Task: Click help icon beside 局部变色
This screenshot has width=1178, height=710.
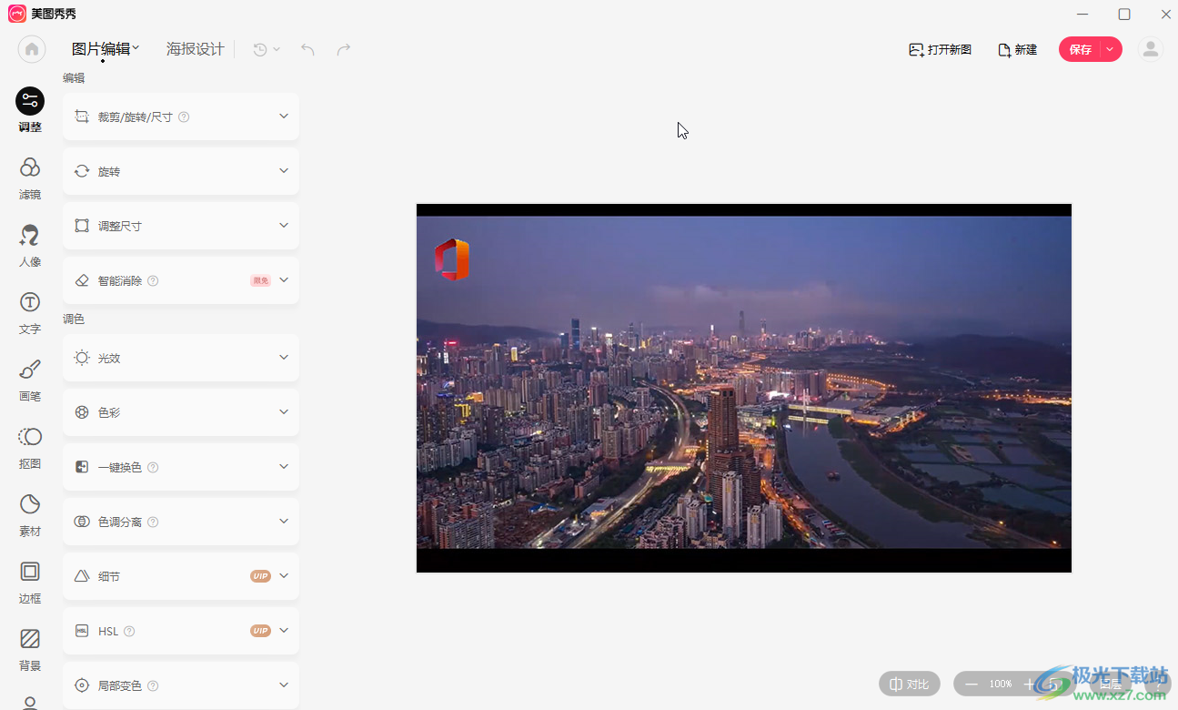Action: [153, 686]
